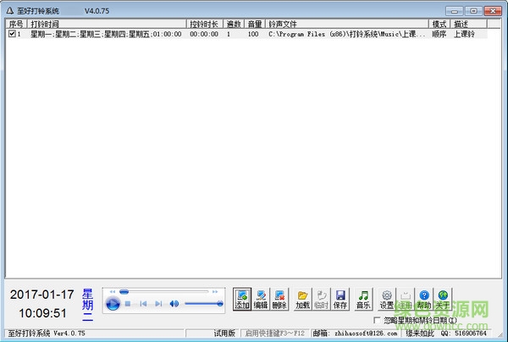Image resolution: width=508 pixels, height=342 pixels.
Task: Click the rewind arrows on seek bar
Action: coord(112,292)
